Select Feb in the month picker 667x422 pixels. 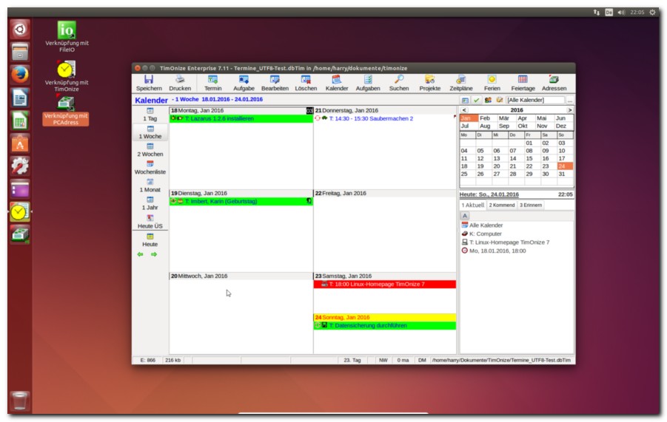click(485, 118)
